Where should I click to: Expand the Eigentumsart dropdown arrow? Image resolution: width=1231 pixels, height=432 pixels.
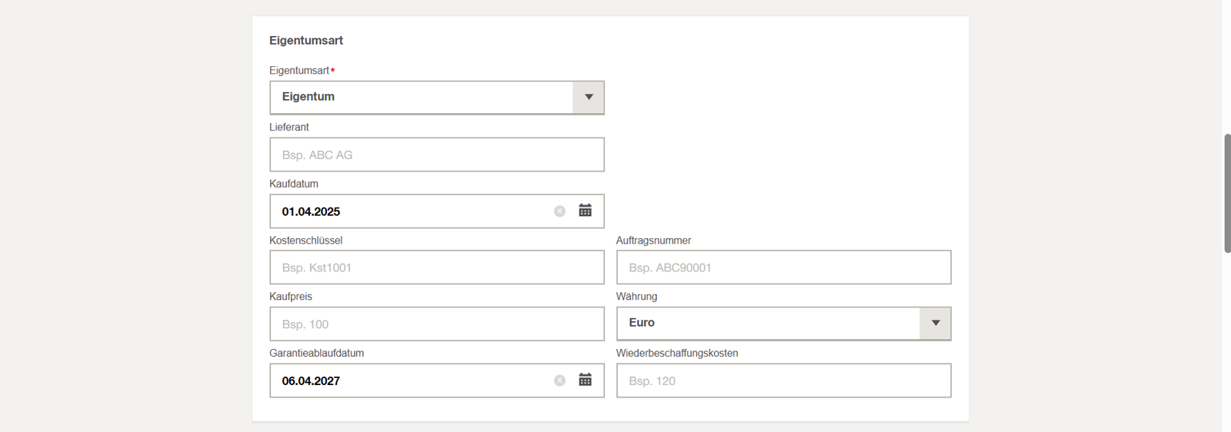click(589, 98)
